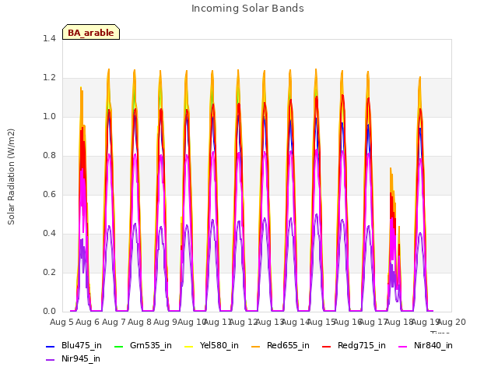
Task: Click the Grn535_in green legend swatch
Action: (118, 346)
